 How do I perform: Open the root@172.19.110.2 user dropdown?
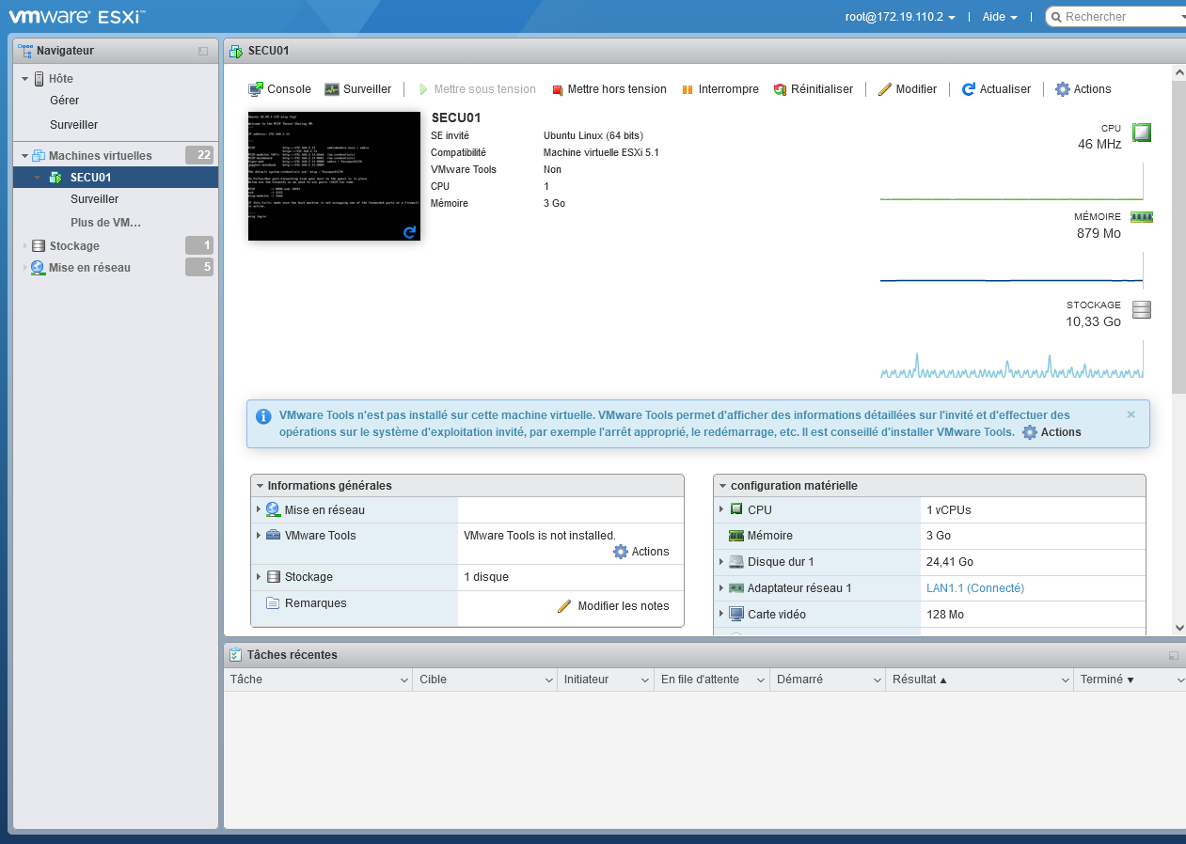(900, 17)
